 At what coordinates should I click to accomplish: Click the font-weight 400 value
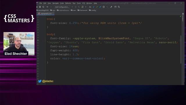click(x=75, y=50)
